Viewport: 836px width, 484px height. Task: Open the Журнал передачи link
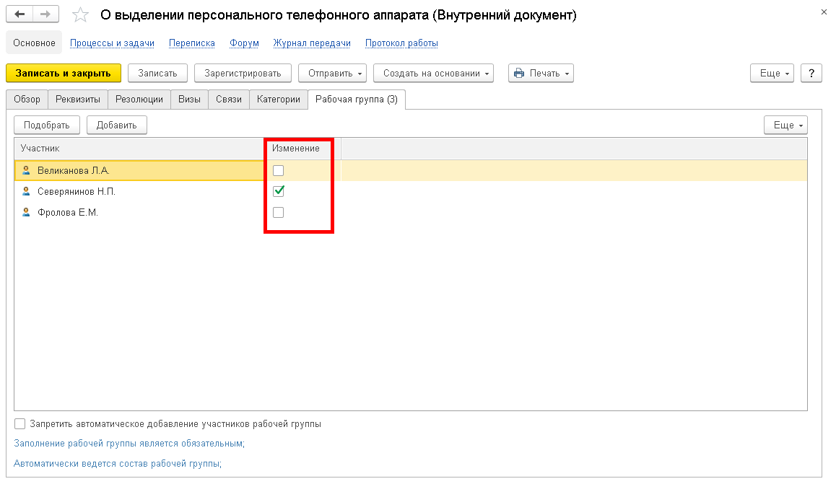pyautogui.click(x=312, y=43)
